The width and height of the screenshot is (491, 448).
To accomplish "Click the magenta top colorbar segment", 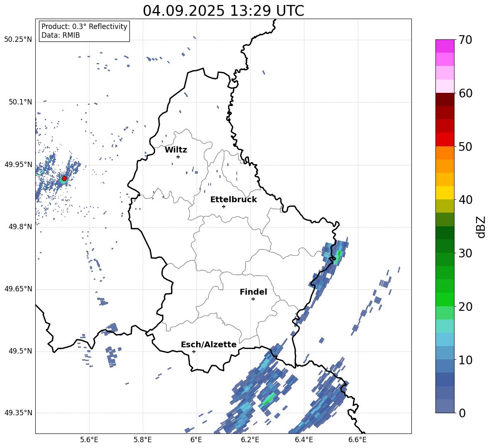I will pyautogui.click(x=445, y=46).
